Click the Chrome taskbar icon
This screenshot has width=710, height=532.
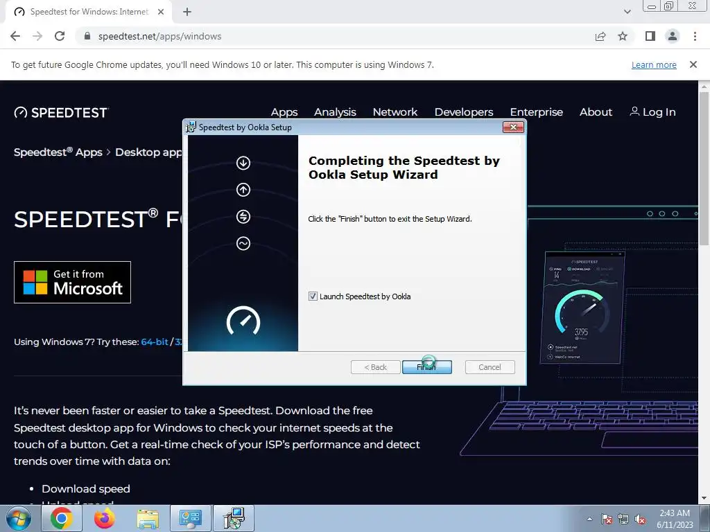point(62,518)
